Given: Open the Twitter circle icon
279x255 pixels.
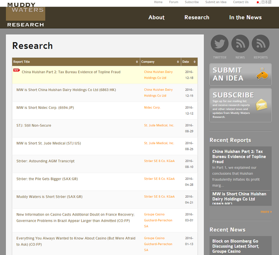Looking at the screenshot, I should [220, 43].
